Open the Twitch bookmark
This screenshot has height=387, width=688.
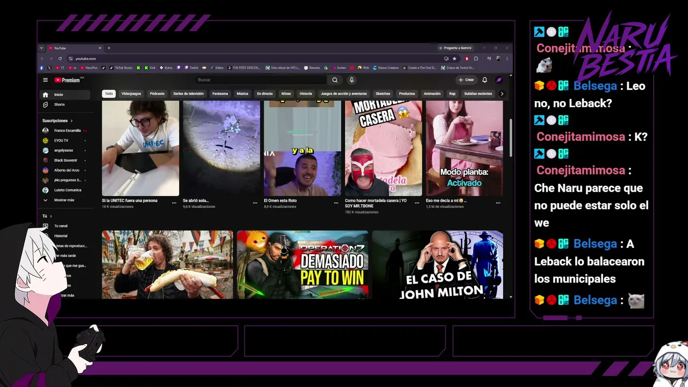pyautogui.click(x=191, y=68)
